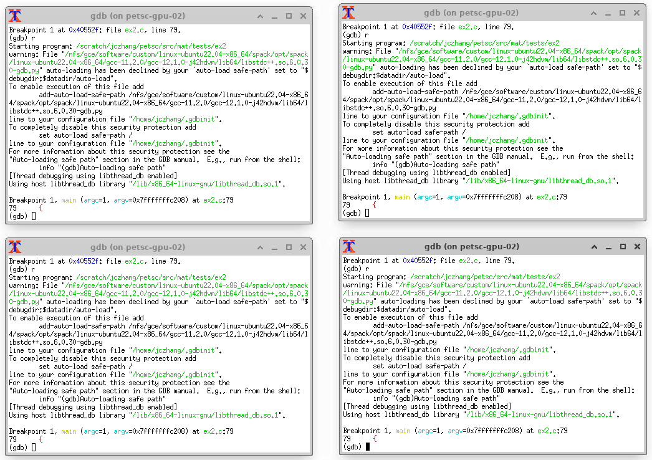
Task: Minimize the top-left gdb window
Action: pos(274,16)
